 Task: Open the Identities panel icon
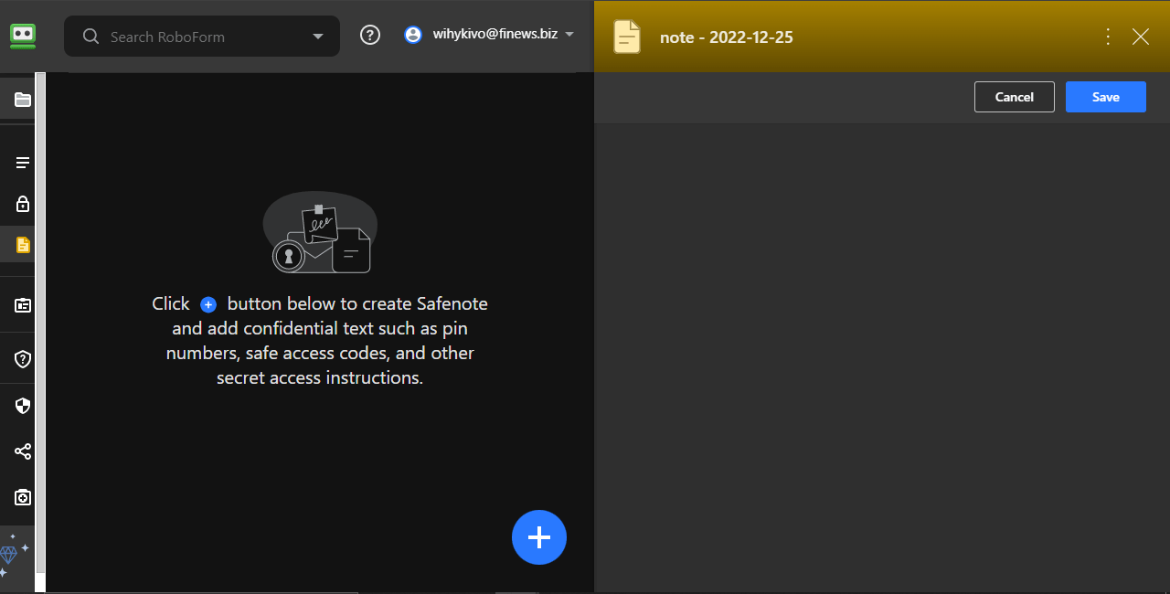tap(21, 303)
